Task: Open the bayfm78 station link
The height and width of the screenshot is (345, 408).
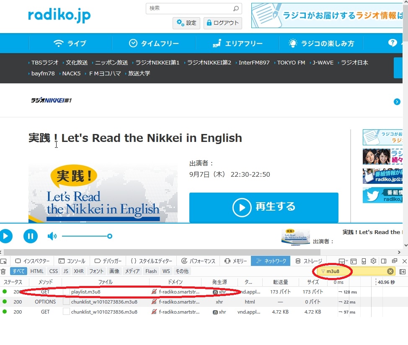Action: pos(43,74)
